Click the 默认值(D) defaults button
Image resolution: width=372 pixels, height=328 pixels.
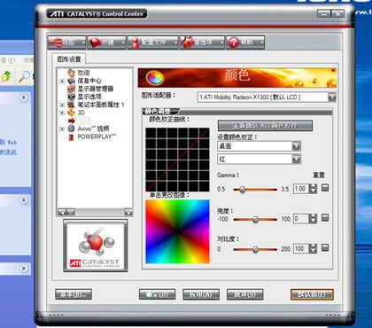pyautogui.click(x=312, y=294)
